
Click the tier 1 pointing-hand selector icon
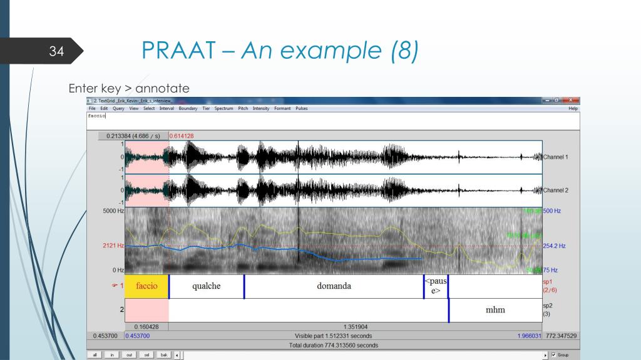point(115,286)
